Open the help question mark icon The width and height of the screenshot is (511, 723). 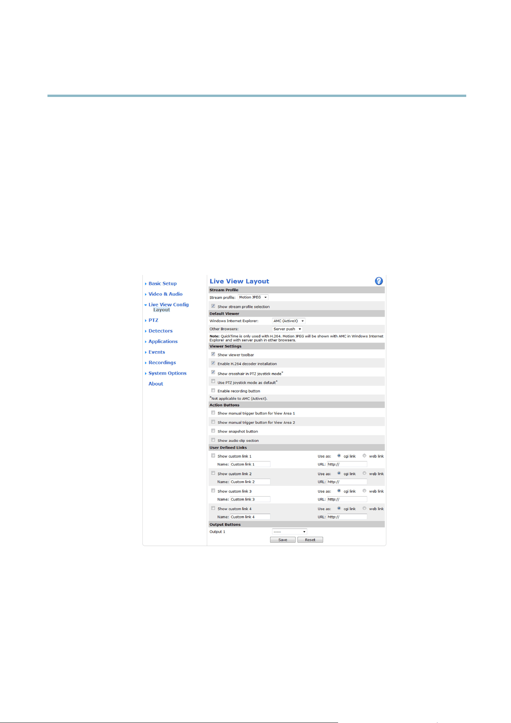[x=379, y=281]
